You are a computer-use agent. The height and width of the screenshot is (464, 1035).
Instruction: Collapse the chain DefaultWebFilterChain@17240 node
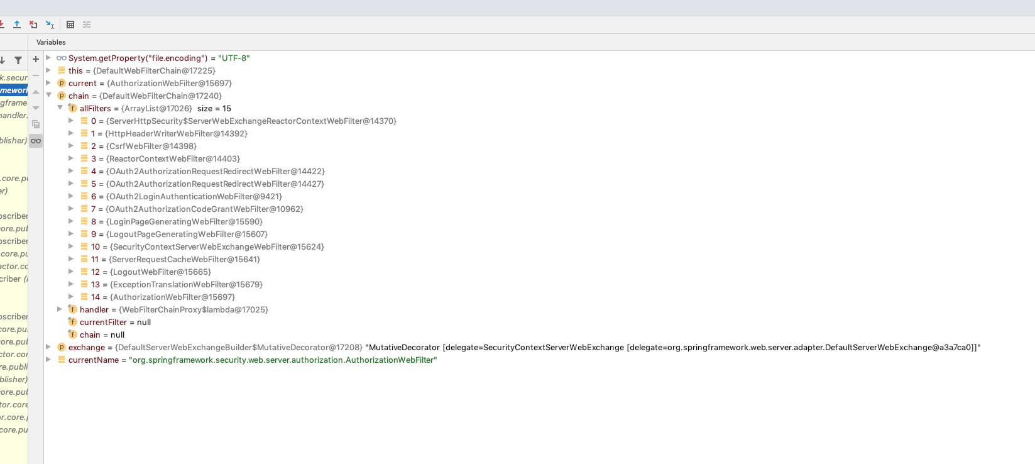click(x=48, y=95)
